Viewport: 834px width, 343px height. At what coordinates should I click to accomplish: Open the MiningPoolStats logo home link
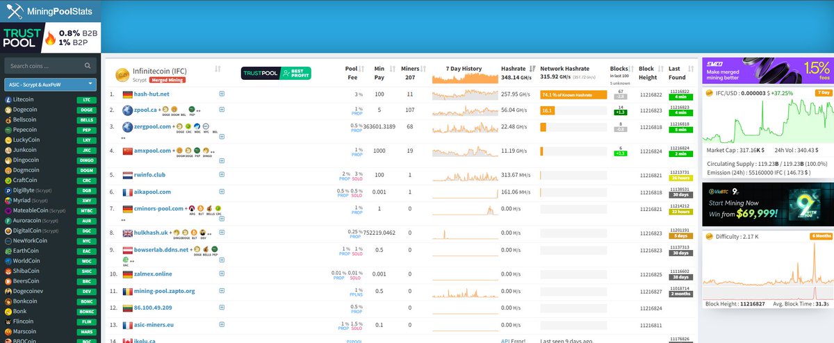click(x=50, y=10)
